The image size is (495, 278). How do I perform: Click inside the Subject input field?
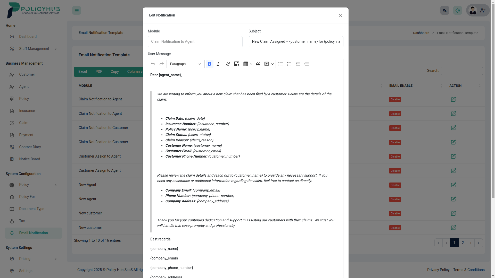tap(295, 41)
